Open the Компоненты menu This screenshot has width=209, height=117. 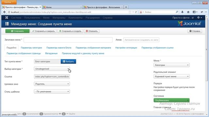pyautogui.click(x=75, y=18)
